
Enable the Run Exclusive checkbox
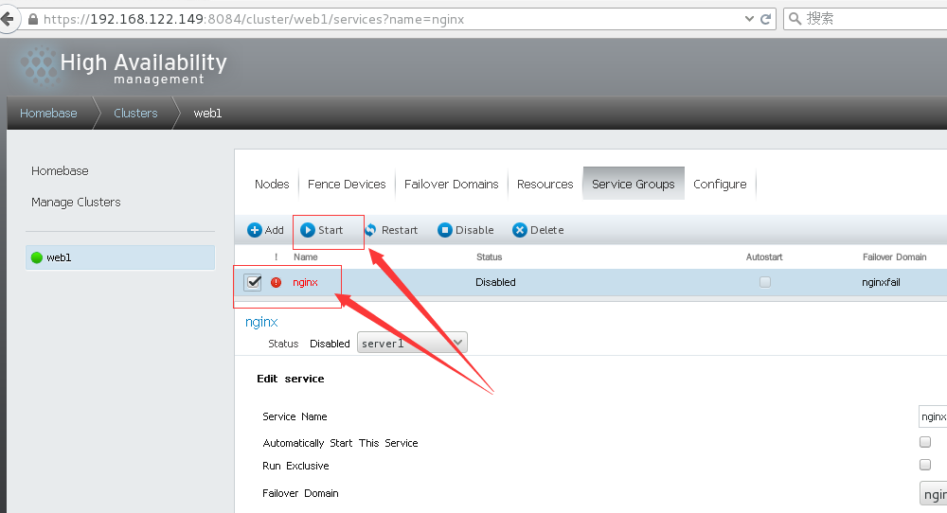point(925,465)
